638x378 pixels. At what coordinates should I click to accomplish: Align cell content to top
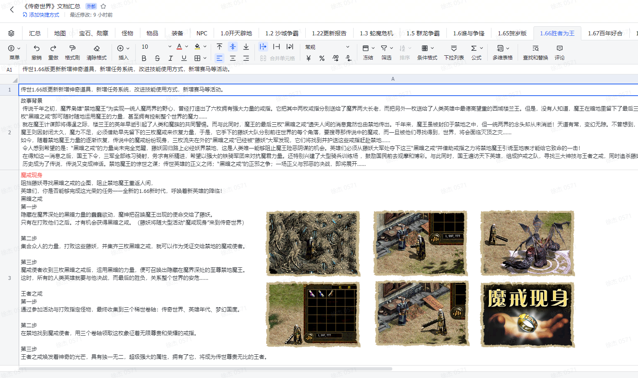click(x=219, y=47)
